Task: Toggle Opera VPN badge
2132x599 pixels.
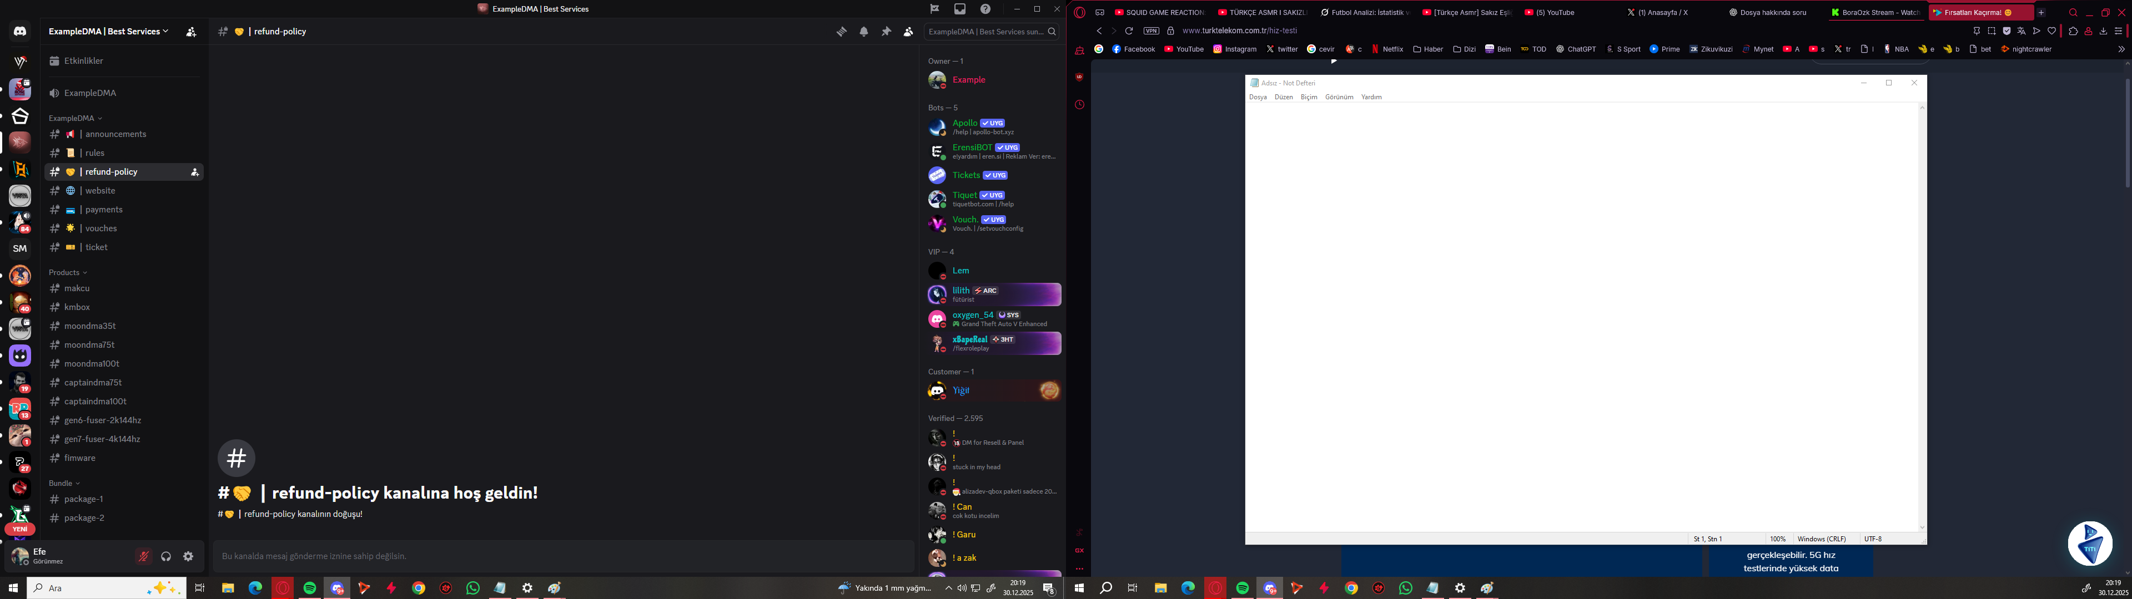Action: click(x=1152, y=31)
